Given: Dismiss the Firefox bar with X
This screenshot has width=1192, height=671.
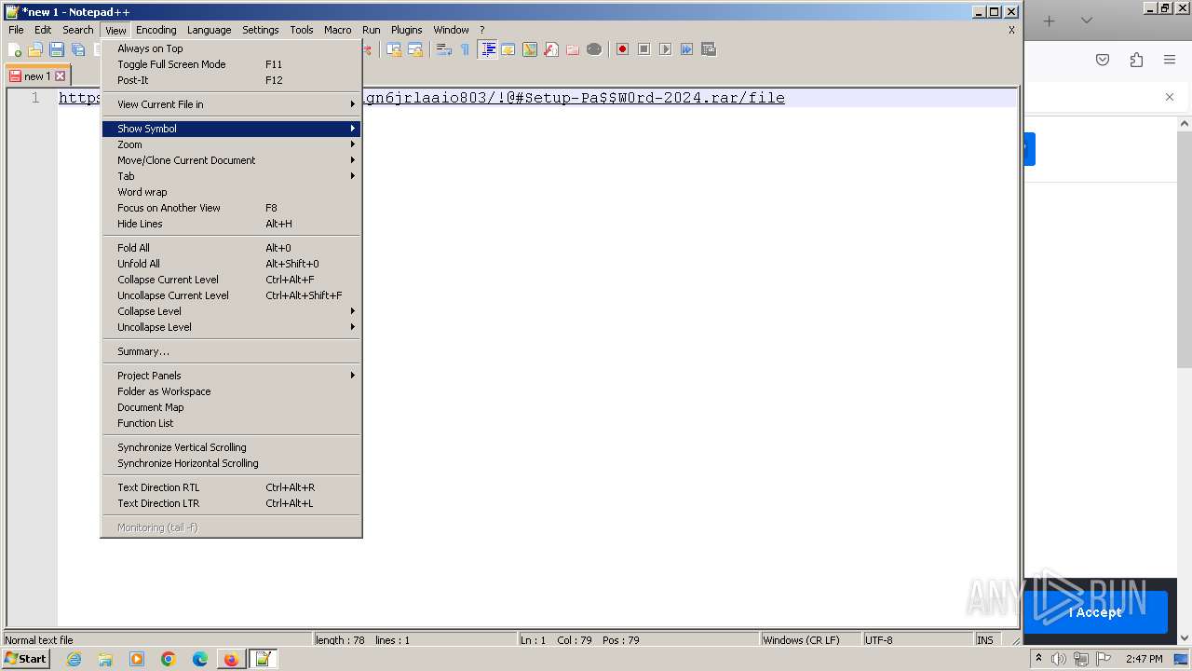Looking at the screenshot, I should coord(1170,97).
